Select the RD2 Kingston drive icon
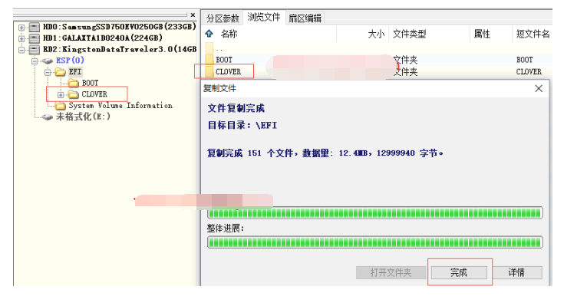This screenshot has height=296, width=564. 35,50
